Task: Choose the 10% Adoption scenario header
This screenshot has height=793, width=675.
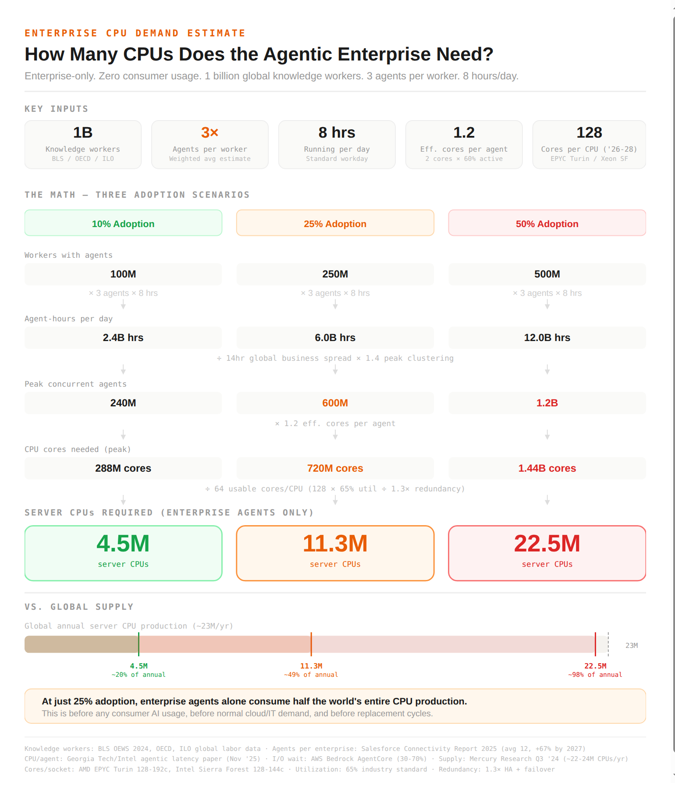Action: pos(123,223)
